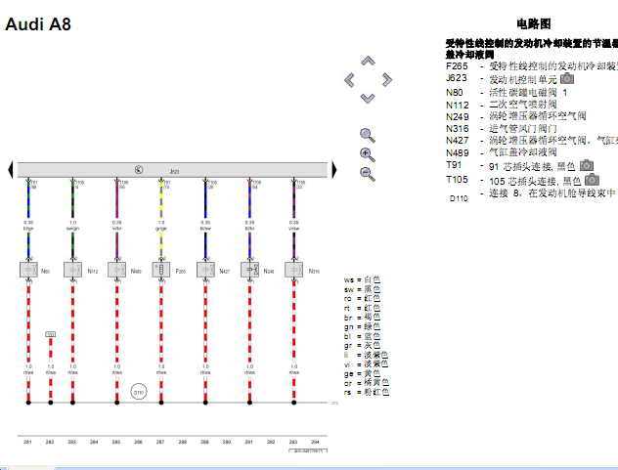Select the N489 valve symbol in diagram

tap(117, 271)
